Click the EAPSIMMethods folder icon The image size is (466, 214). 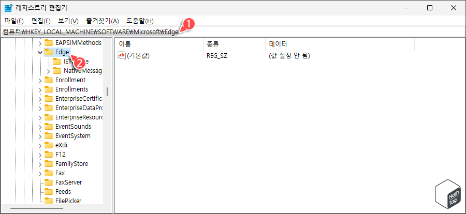coord(49,43)
